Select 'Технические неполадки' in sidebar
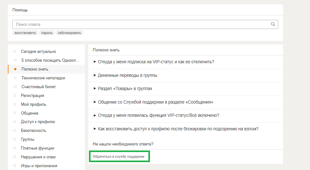Image resolution: width=310 pixels, height=170 pixels. click(x=43, y=78)
